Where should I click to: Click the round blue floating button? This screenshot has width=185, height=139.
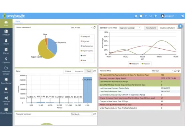[180, 26]
